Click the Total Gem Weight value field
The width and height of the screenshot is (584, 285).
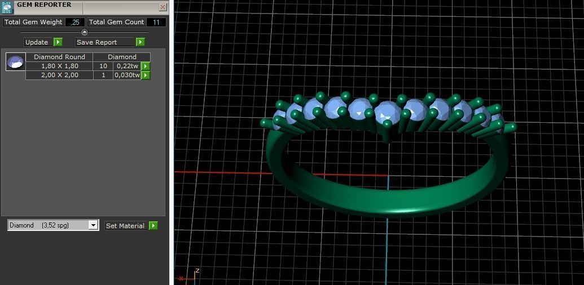pos(75,23)
